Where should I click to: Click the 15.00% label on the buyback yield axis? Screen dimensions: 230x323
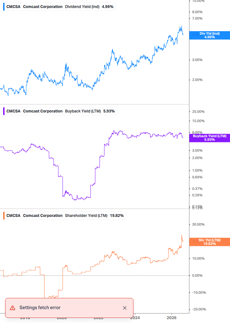click(198, 121)
